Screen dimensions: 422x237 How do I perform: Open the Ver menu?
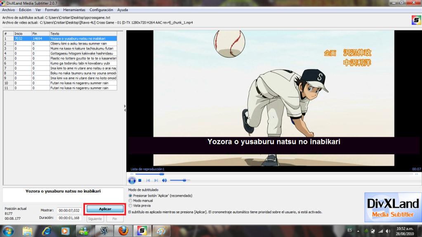pyautogui.click(x=38, y=10)
